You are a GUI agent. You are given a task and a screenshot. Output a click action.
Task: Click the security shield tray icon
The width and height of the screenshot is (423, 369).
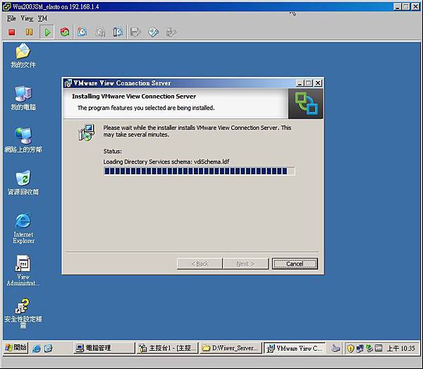click(350, 349)
